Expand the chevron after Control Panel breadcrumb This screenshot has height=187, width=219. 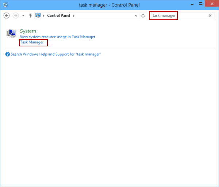(x=74, y=16)
